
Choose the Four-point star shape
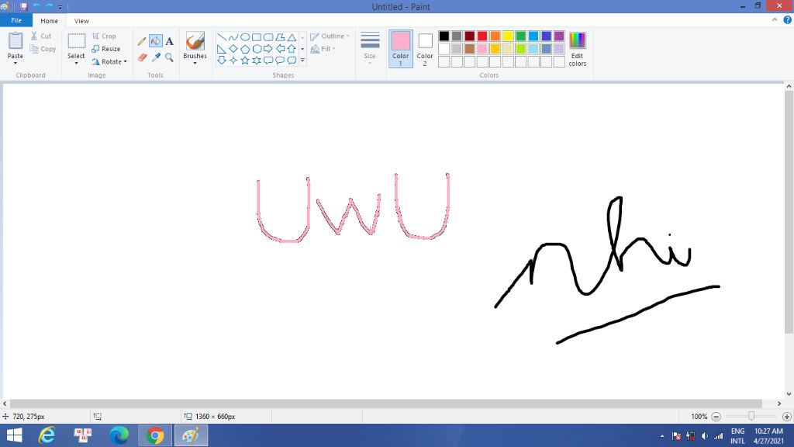point(233,61)
